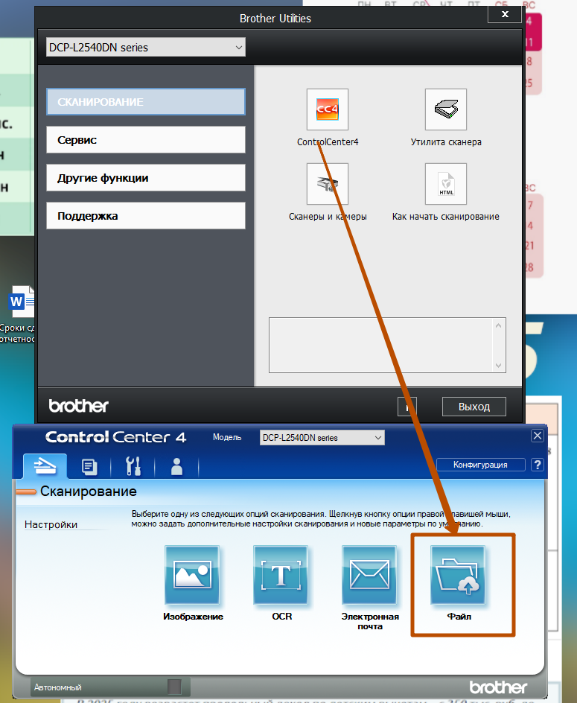Open Как начать сканирование HTML guide
This screenshot has width=577, height=703.
446,184
